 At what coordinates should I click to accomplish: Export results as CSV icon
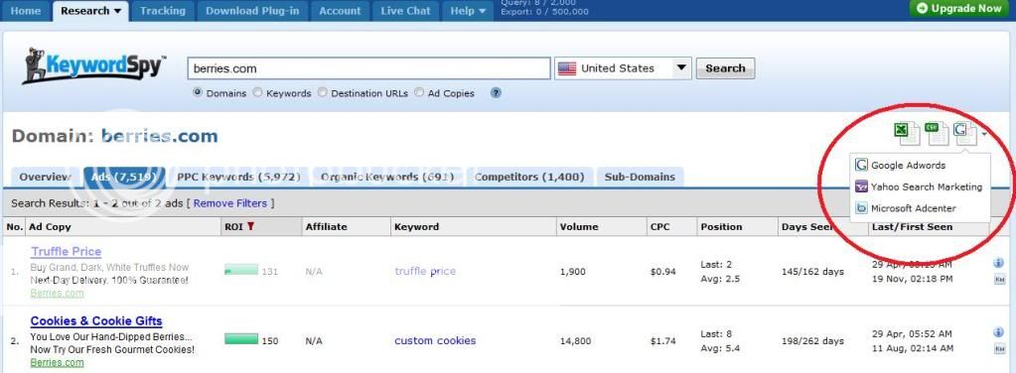(x=937, y=133)
